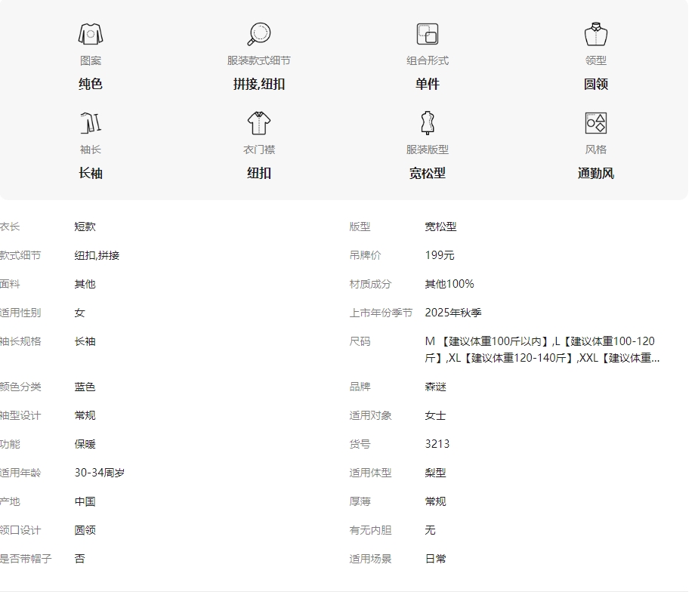Click the 梨型 body type value
Viewport: 698px width, 592px height.
436,473
